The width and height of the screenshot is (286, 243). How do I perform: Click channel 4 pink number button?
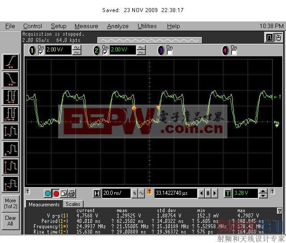(225, 50)
